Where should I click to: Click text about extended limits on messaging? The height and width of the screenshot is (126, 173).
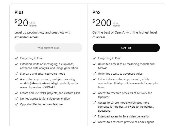coord(49,66)
